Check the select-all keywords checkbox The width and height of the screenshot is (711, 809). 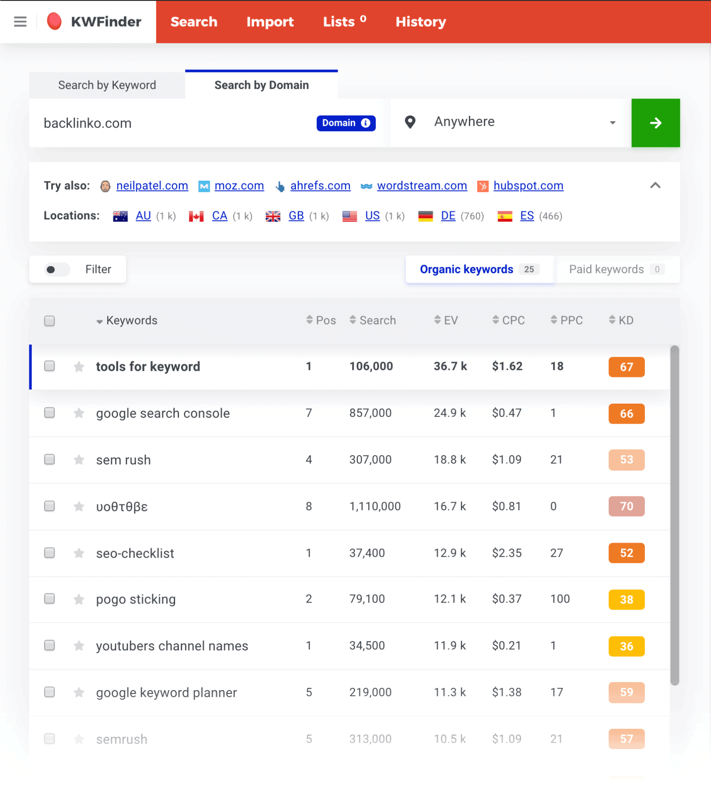click(x=49, y=320)
